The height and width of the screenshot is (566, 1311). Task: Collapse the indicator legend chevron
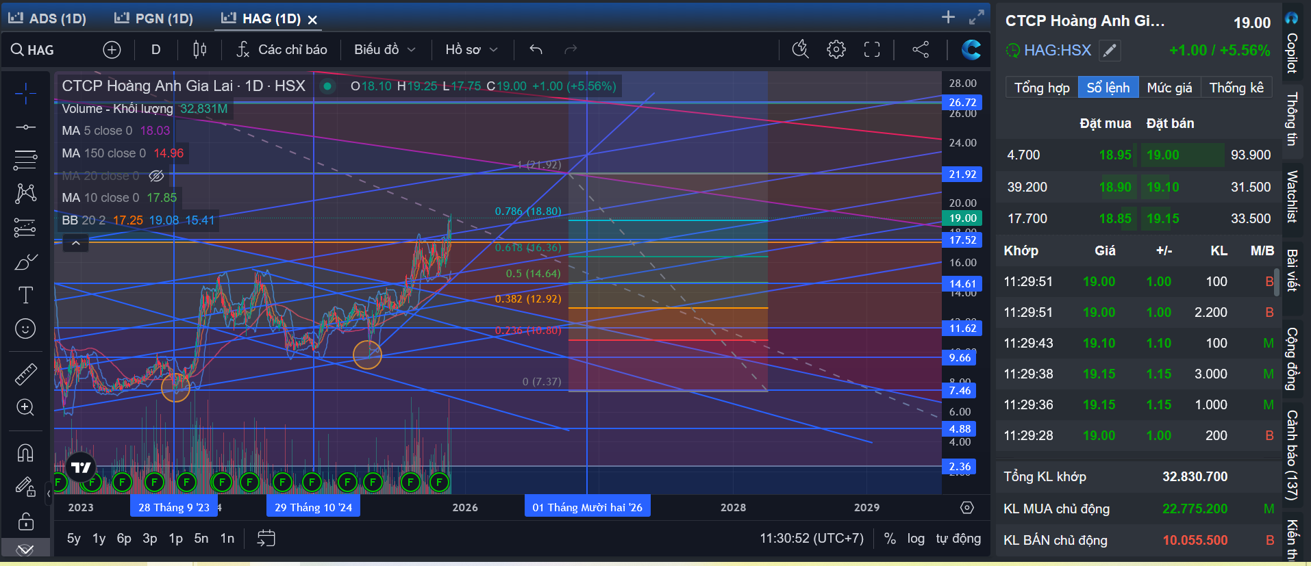[76, 243]
